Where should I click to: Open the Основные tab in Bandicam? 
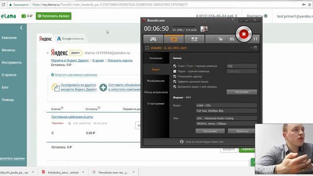click(156, 58)
